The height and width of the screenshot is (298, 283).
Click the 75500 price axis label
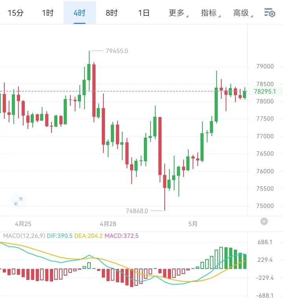point(265,189)
